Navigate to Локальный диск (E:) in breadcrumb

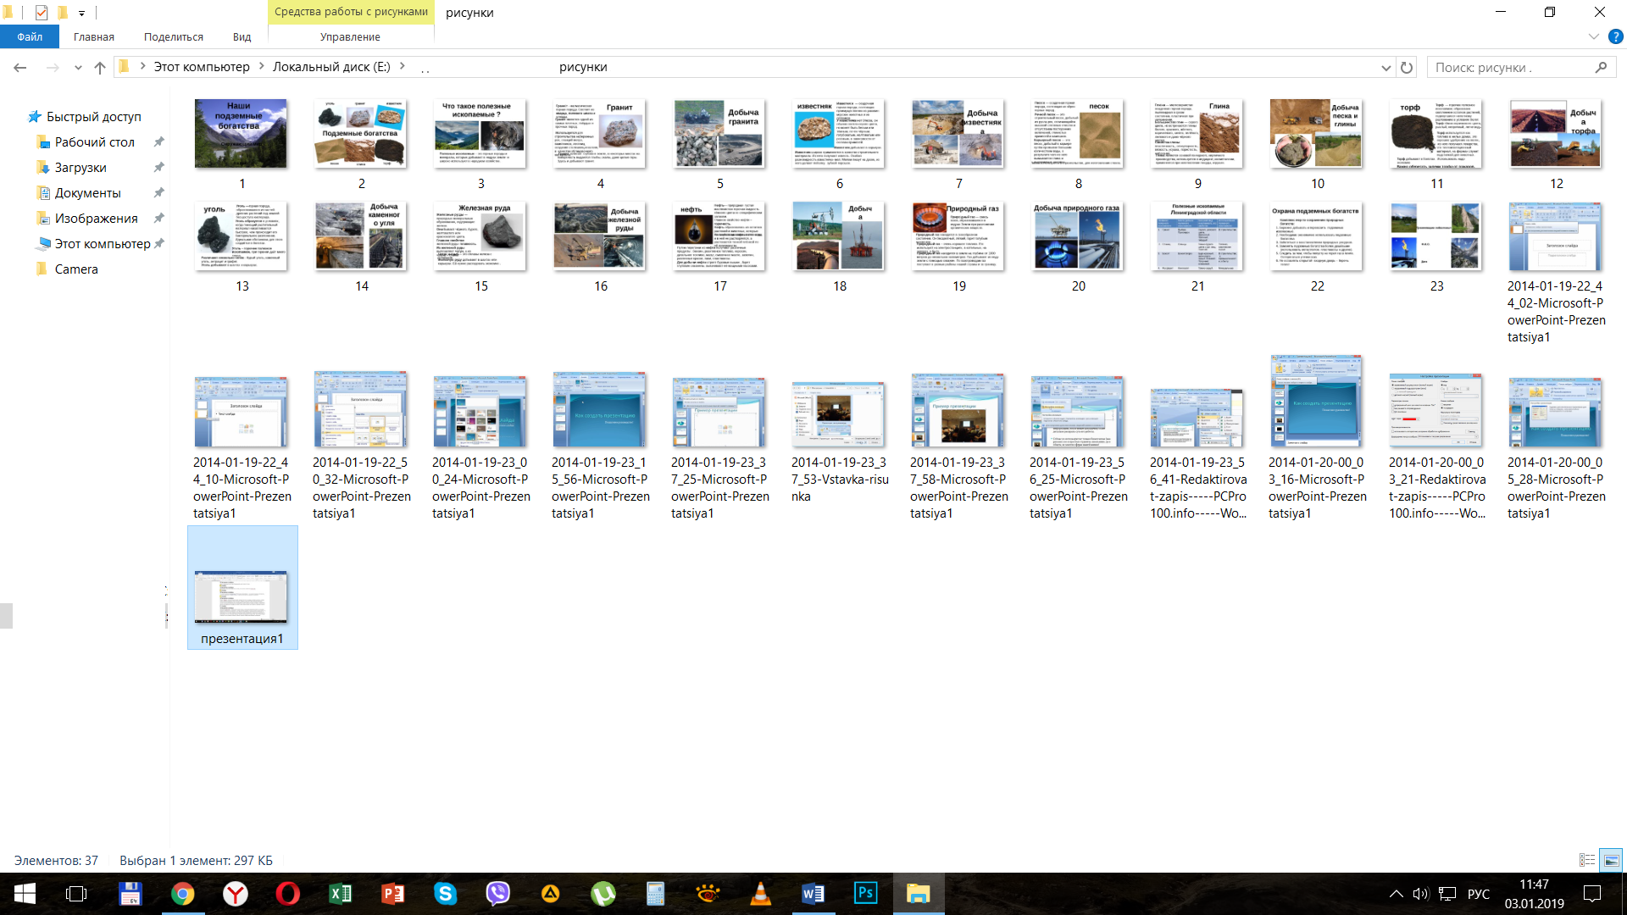[x=331, y=67]
